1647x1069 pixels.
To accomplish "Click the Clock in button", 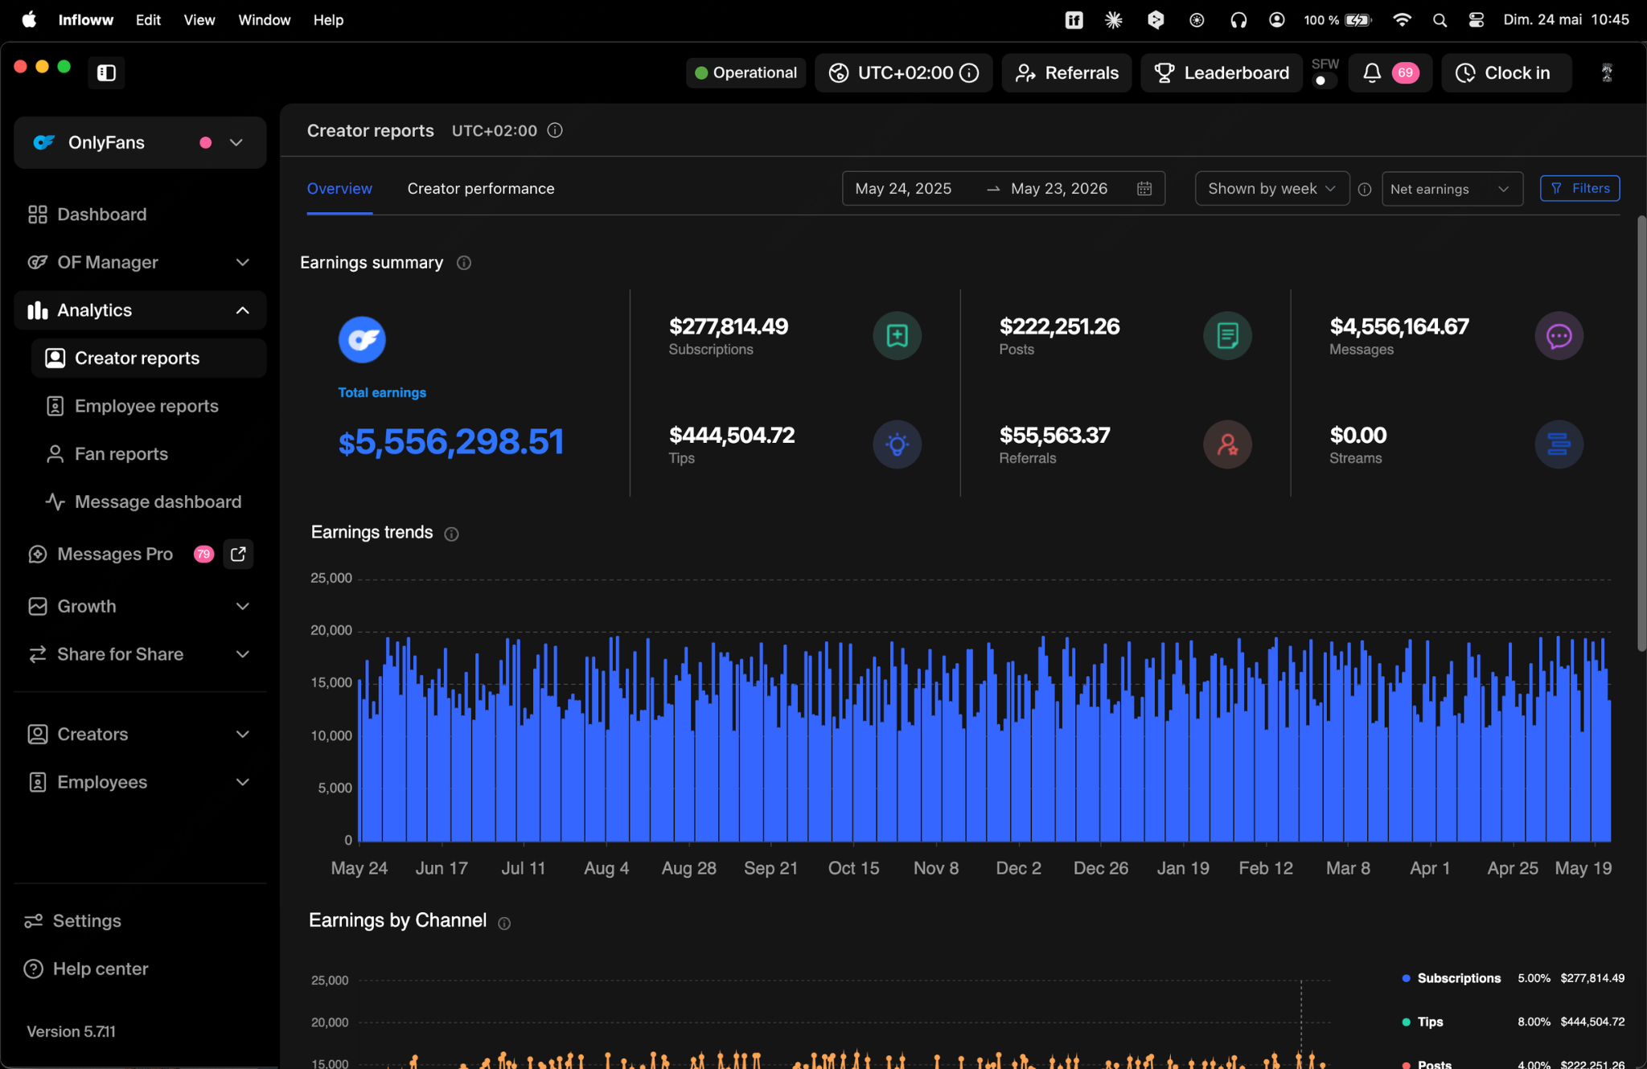I will 1505,73.
